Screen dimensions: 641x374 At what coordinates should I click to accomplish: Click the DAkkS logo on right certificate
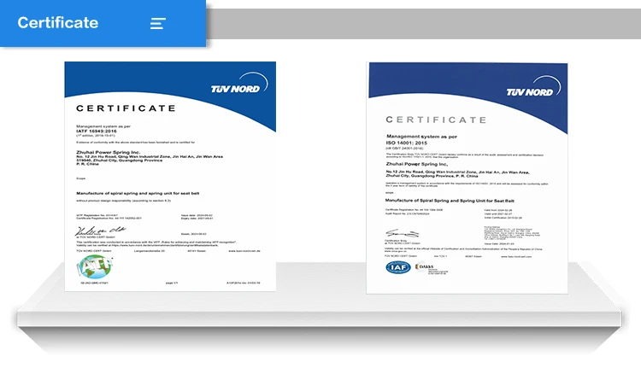click(432, 268)
